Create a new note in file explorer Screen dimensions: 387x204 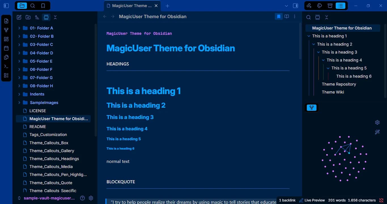19,17
